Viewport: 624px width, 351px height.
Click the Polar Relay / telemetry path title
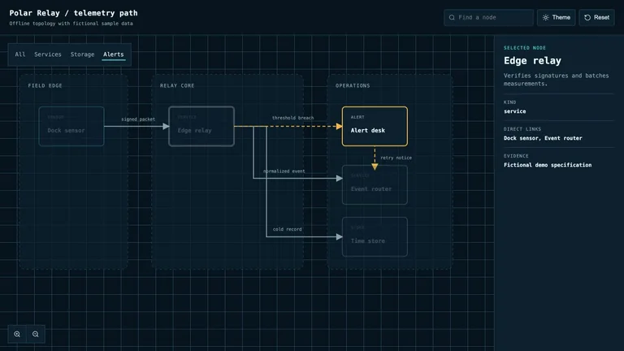[74, 13]
